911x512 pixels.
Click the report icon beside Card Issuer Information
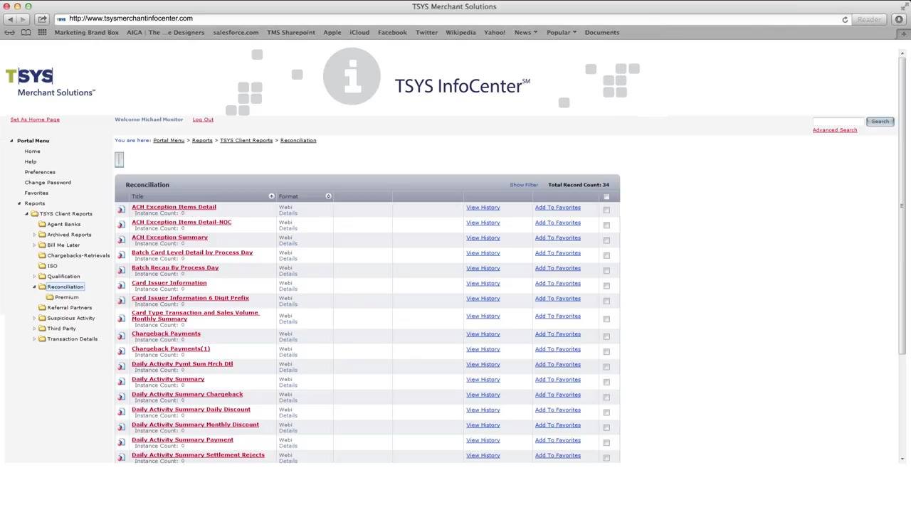(x=121, y=286)
